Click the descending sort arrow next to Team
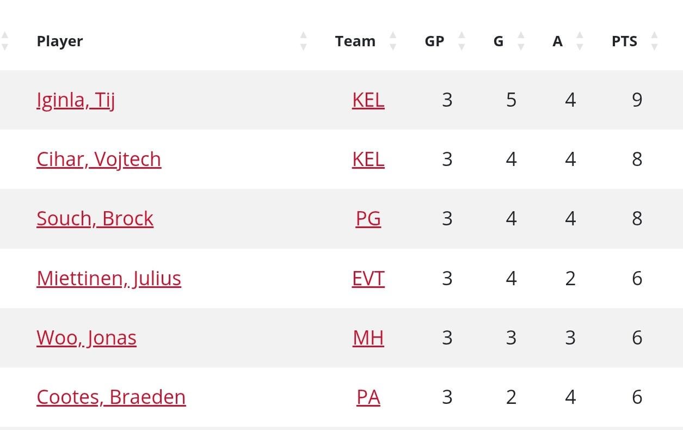683x430 pixels. (393, 46)
